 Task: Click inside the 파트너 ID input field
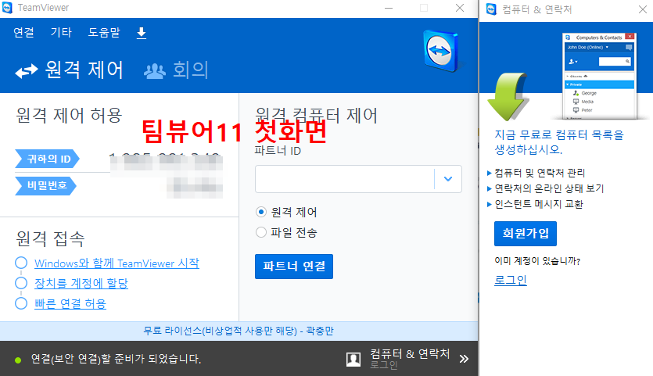pyautogui.click(x=345, y=179)
